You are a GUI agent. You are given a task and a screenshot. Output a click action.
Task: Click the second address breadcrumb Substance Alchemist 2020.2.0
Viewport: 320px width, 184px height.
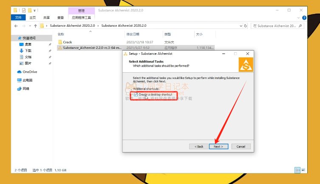pyautogui.click(x=124, y=25)
